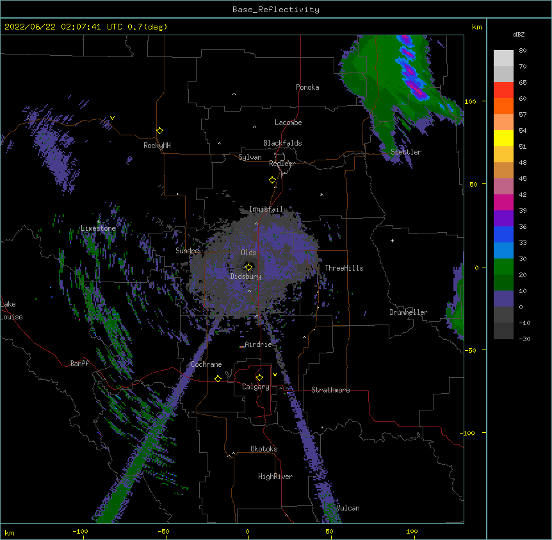Click the -30 value in the dBZ legend
The width and height of the screenshot is (552, 540).
click(524, 339)
